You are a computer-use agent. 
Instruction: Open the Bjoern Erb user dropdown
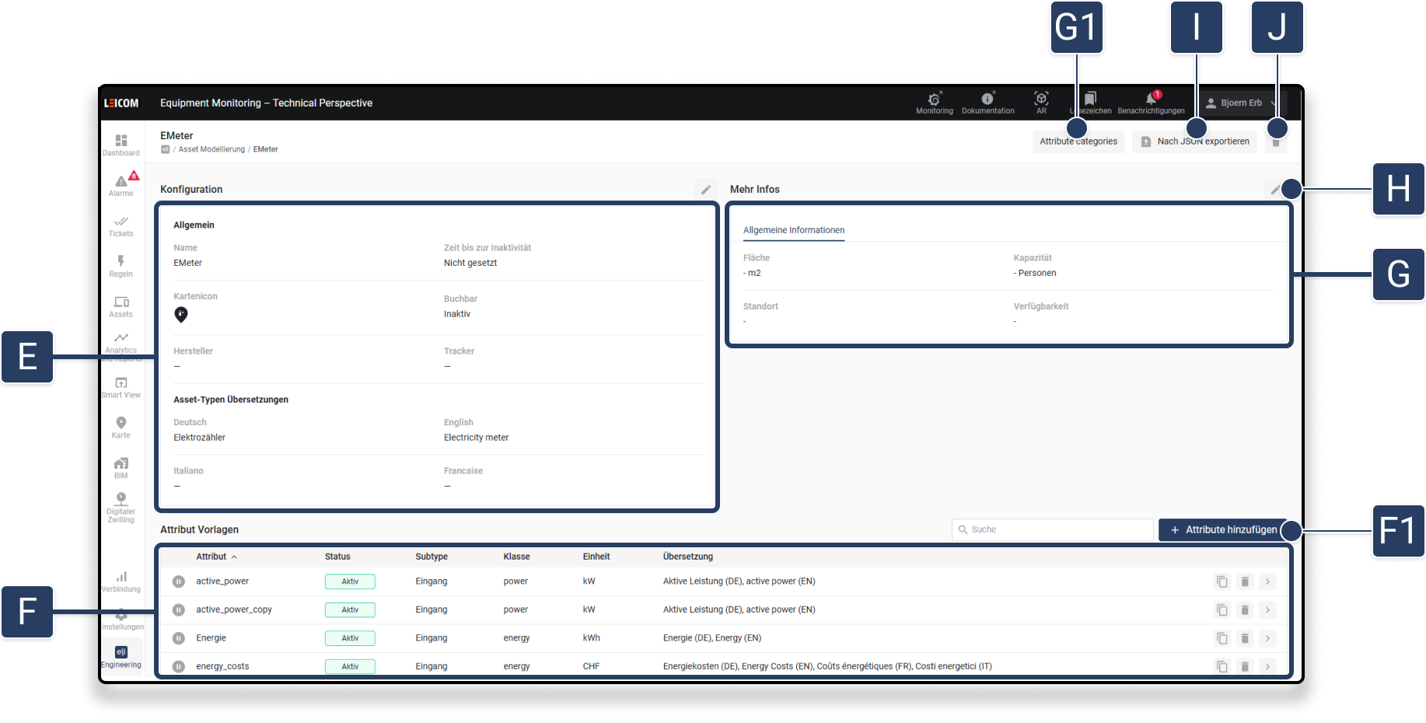pyautogui.click(x=1240, y=103)
